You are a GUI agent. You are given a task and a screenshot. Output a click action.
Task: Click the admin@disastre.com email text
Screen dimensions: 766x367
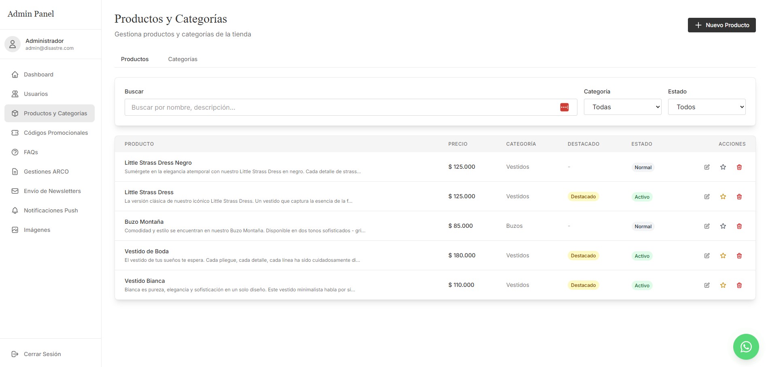[x=49, y=48]
